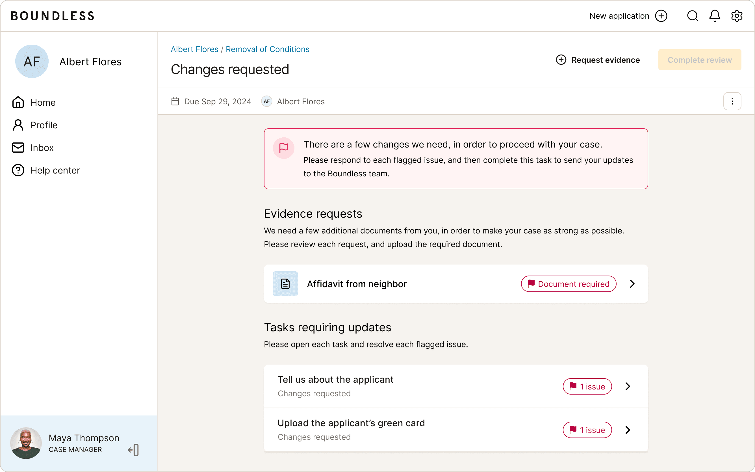Click the document icon for Affidavit from neighbor

click(285, 284)
